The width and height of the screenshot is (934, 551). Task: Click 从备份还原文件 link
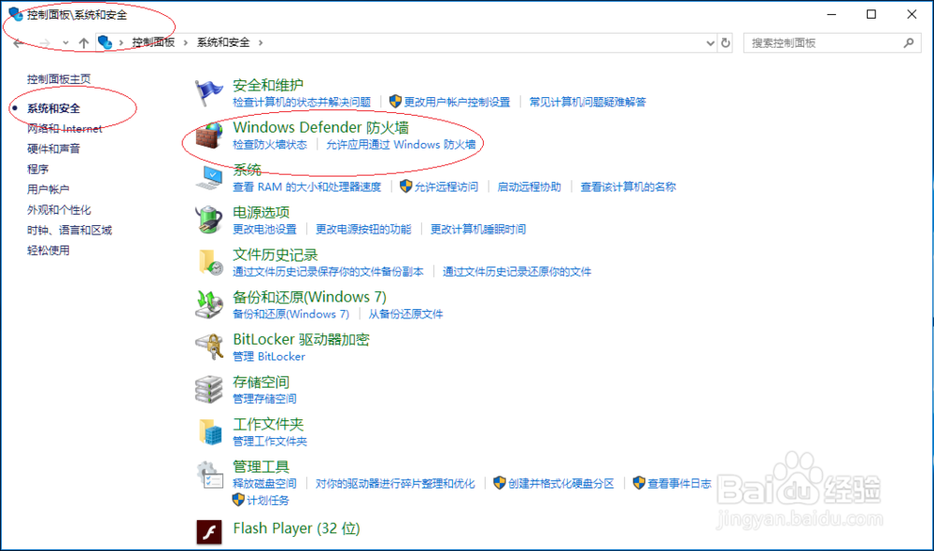405,314
